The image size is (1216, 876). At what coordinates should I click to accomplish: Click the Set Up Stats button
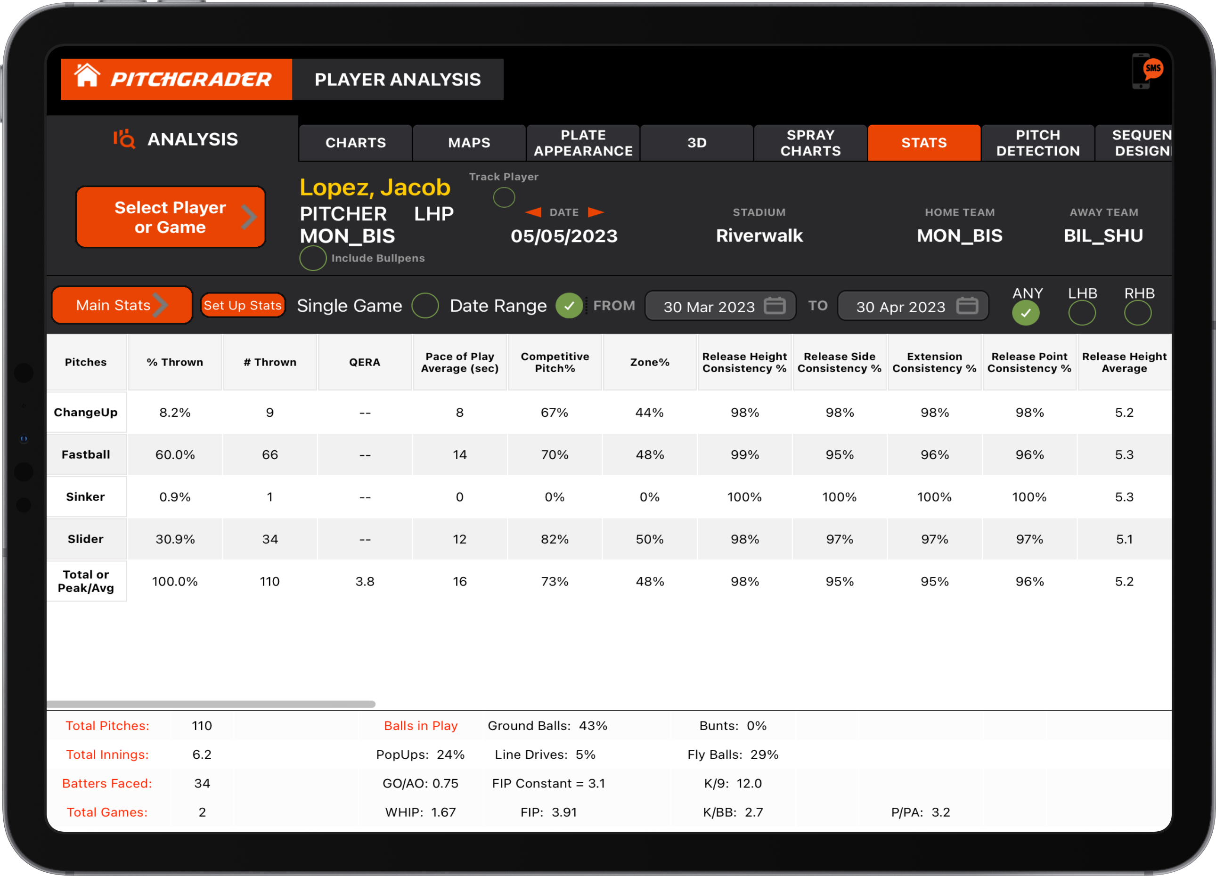(x=242, y=305)
